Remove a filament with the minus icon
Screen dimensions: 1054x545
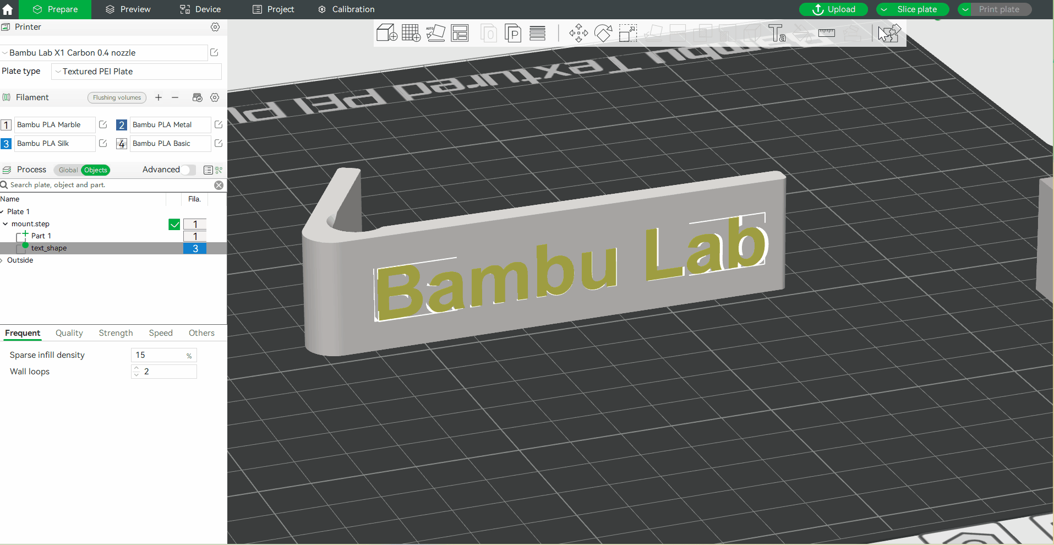point(175,97)
